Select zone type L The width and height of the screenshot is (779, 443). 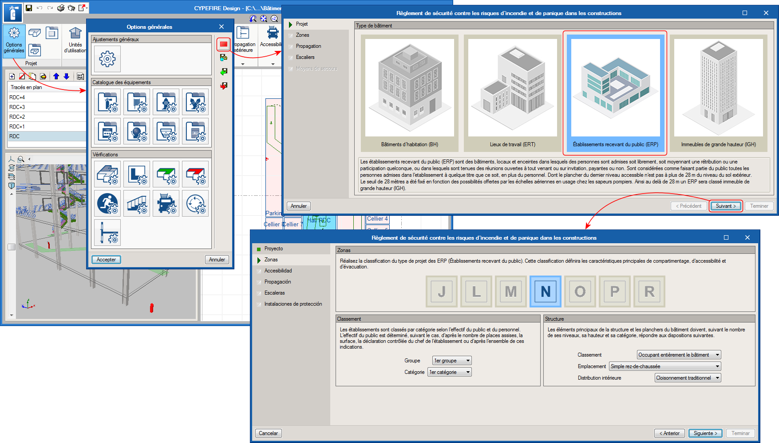click(476, 291)
